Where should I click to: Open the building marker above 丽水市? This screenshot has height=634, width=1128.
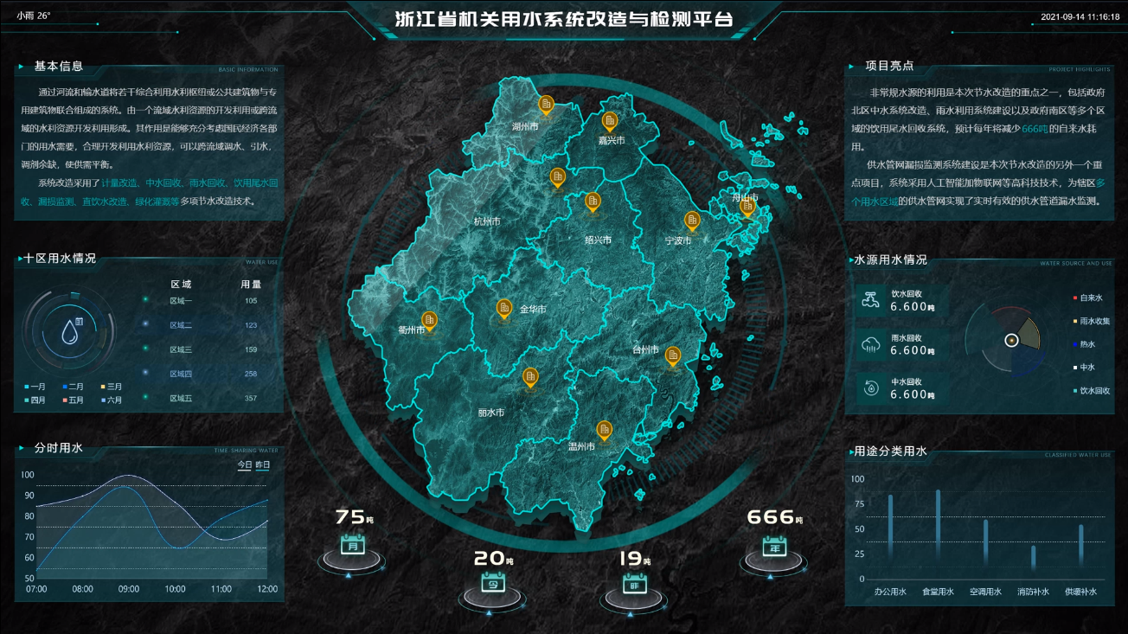(530, 377)
